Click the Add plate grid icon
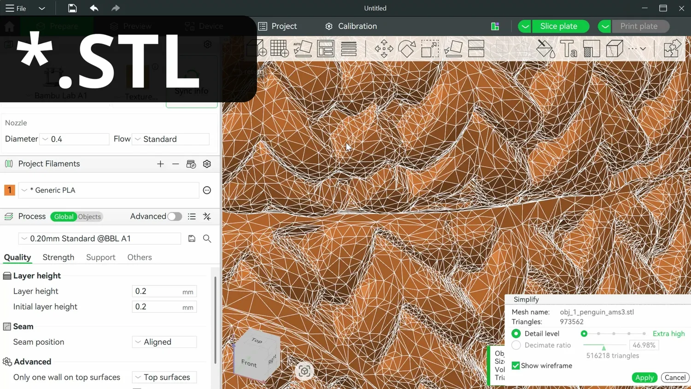Image resolution: width=691 pixels, height=389 pixels. pos(280,48)
